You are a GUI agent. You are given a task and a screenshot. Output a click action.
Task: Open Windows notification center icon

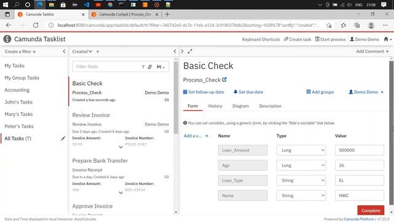click(x=384, y=4)
